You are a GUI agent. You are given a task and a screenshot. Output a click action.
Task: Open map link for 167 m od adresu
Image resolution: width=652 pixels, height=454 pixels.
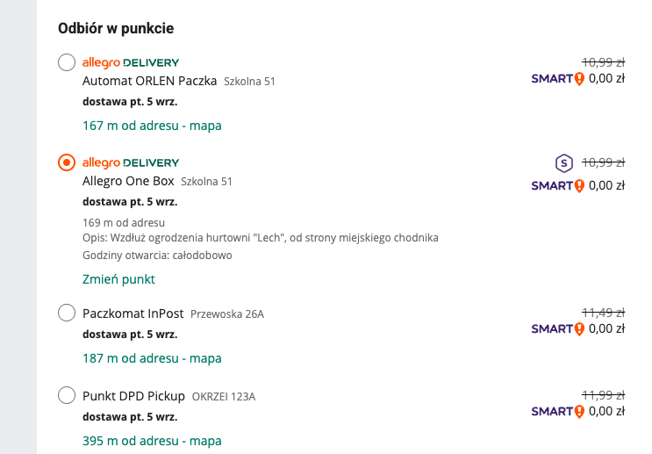[152, 126]
